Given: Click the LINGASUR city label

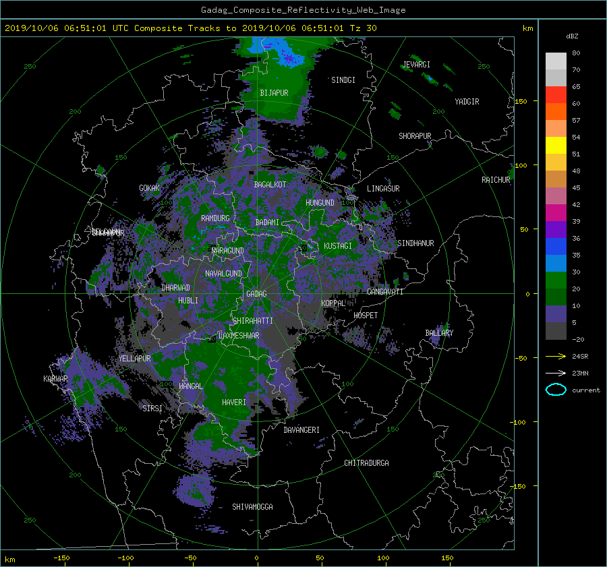Looking at the screenshot, I should [x=383, y=189].
